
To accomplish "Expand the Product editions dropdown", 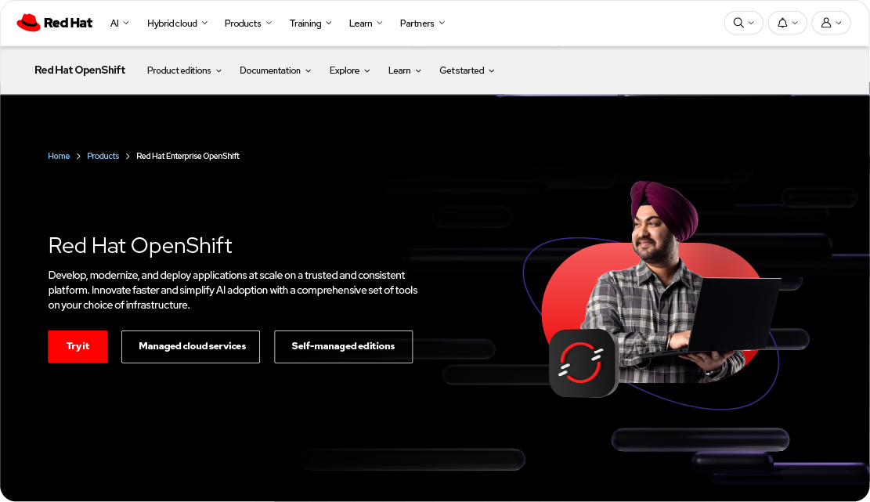I will pos(183,70).
